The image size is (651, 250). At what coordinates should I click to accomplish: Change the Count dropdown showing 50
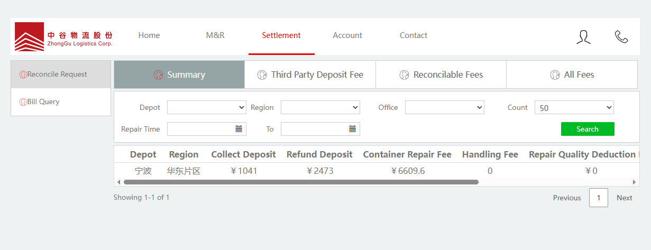[x=574, y=107]
